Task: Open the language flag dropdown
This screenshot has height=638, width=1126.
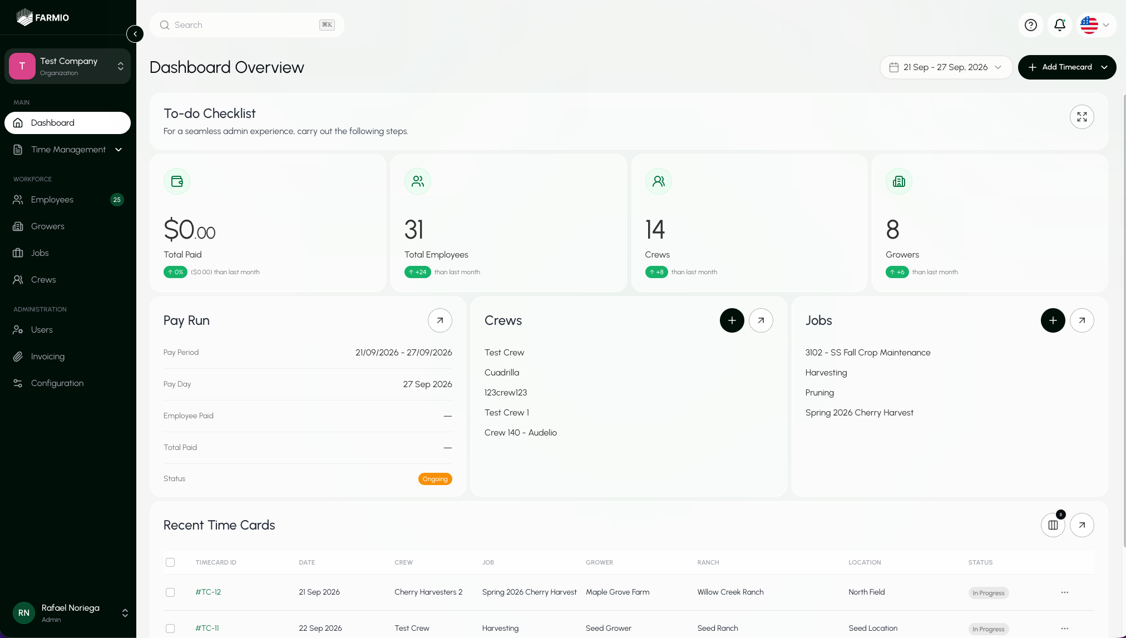Action: pyautogui.click(x=1096, y=25)
